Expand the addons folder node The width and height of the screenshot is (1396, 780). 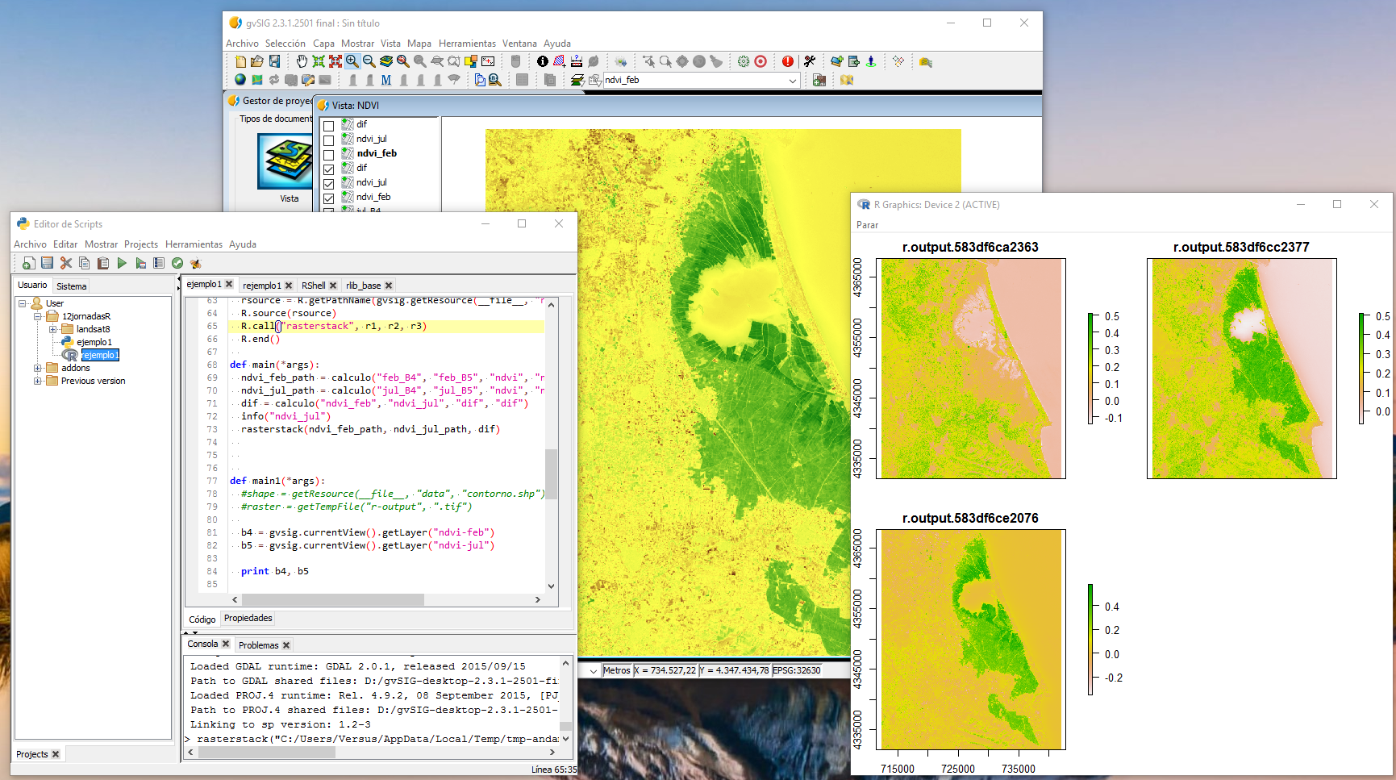click(x=38, y=368)
